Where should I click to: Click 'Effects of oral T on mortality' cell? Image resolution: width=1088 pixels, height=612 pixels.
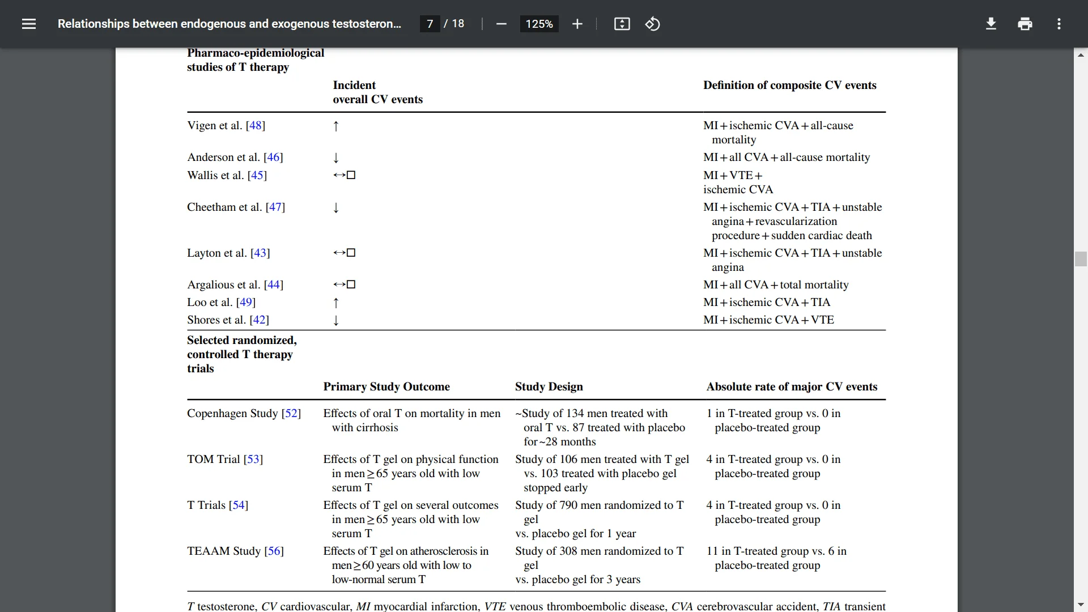[x=412, y=420]
